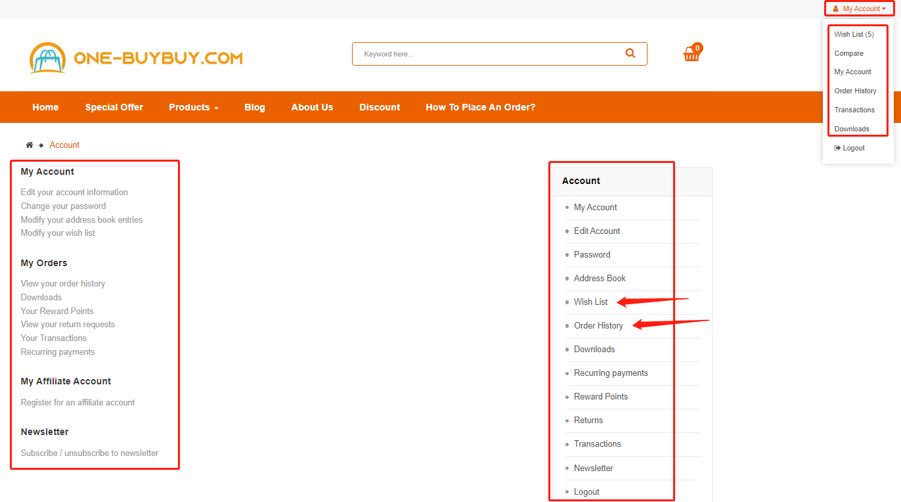Click Register for an affiliate account
Image resolution: width=901 pixels, height=502 pixels.
[x=77, y=403]
